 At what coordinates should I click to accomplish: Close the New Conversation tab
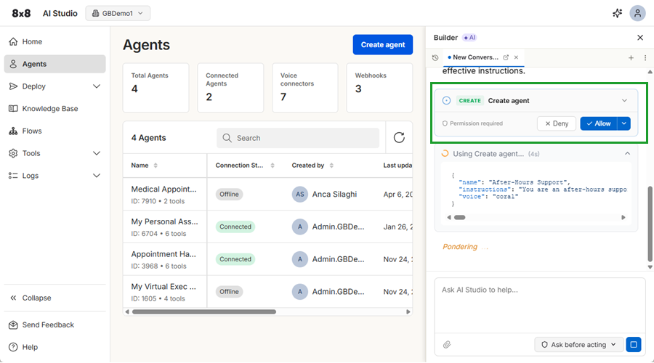pos(516,57)
